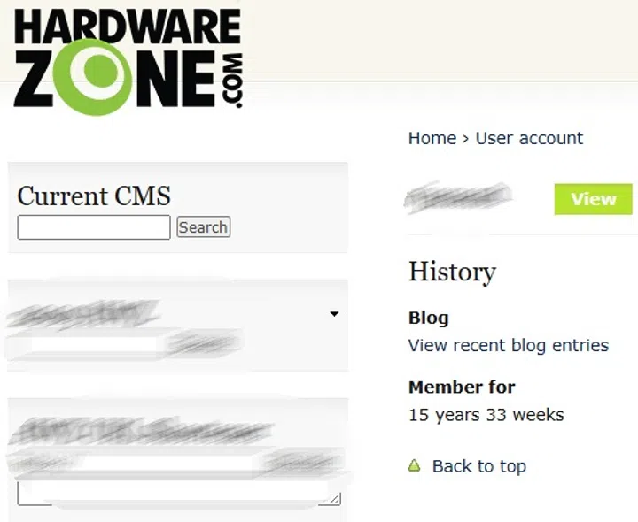This screenshot has width=638, height=522.
Task: Click the Member for label
Action: point(462,388)
